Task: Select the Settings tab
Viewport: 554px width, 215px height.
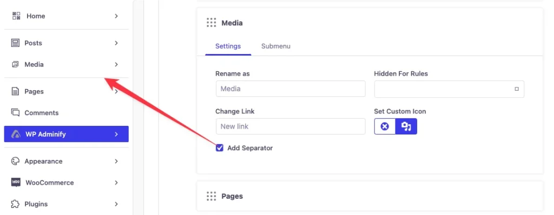Action: pos(228,46)
